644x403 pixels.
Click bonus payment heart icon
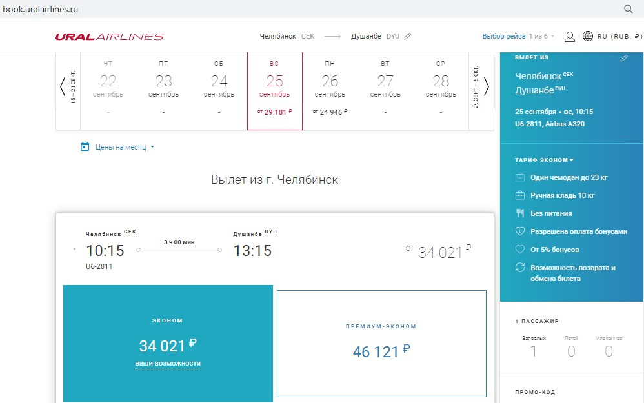[520, 231]
